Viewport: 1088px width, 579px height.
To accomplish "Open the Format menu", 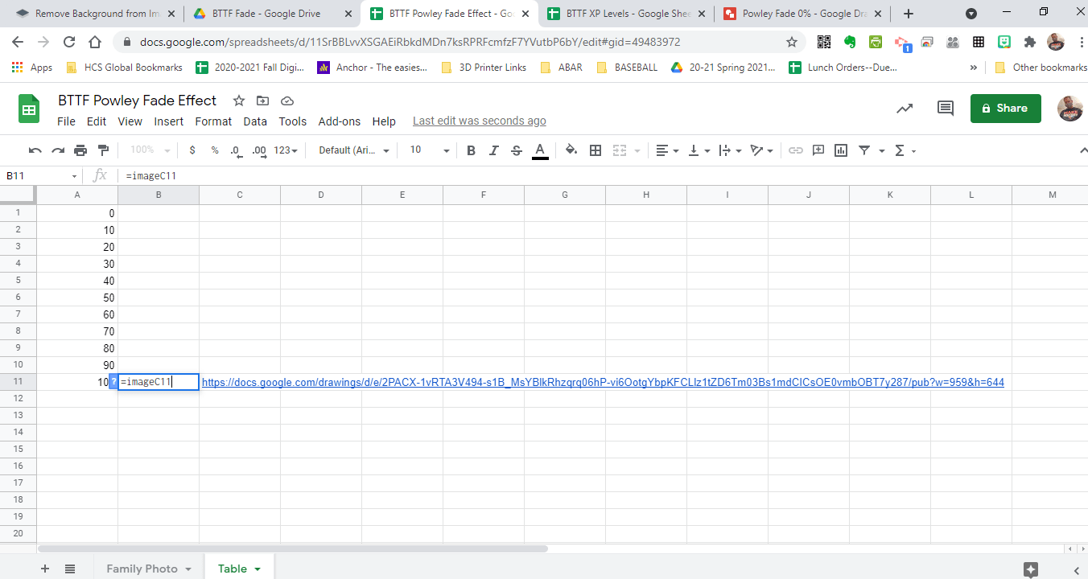I will 213,121.
